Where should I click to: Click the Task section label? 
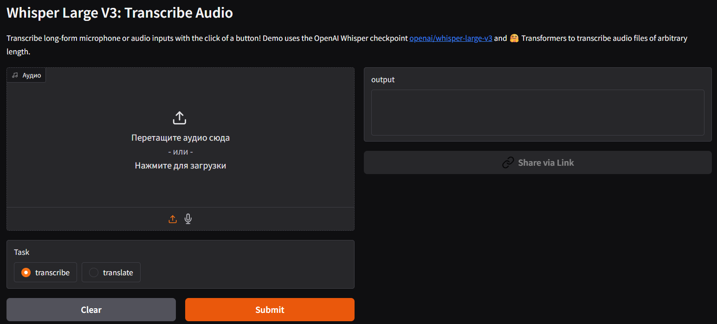click(x=22, y=252)
